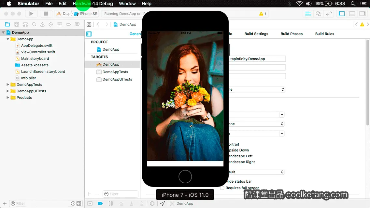Image resolution: width=370 pixels, height=208 pixels.
Task: Open the Edit menu
Action: coord(63,4)
